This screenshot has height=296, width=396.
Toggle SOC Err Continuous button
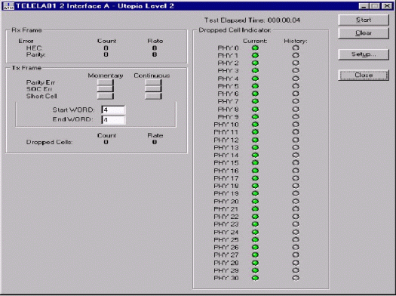click(153, 88)
